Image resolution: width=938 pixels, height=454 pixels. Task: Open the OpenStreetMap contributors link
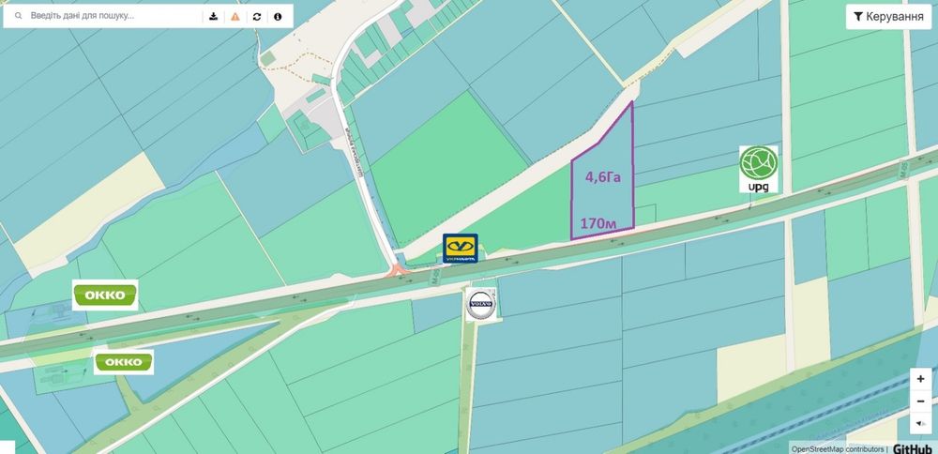[x=837, y=448]
